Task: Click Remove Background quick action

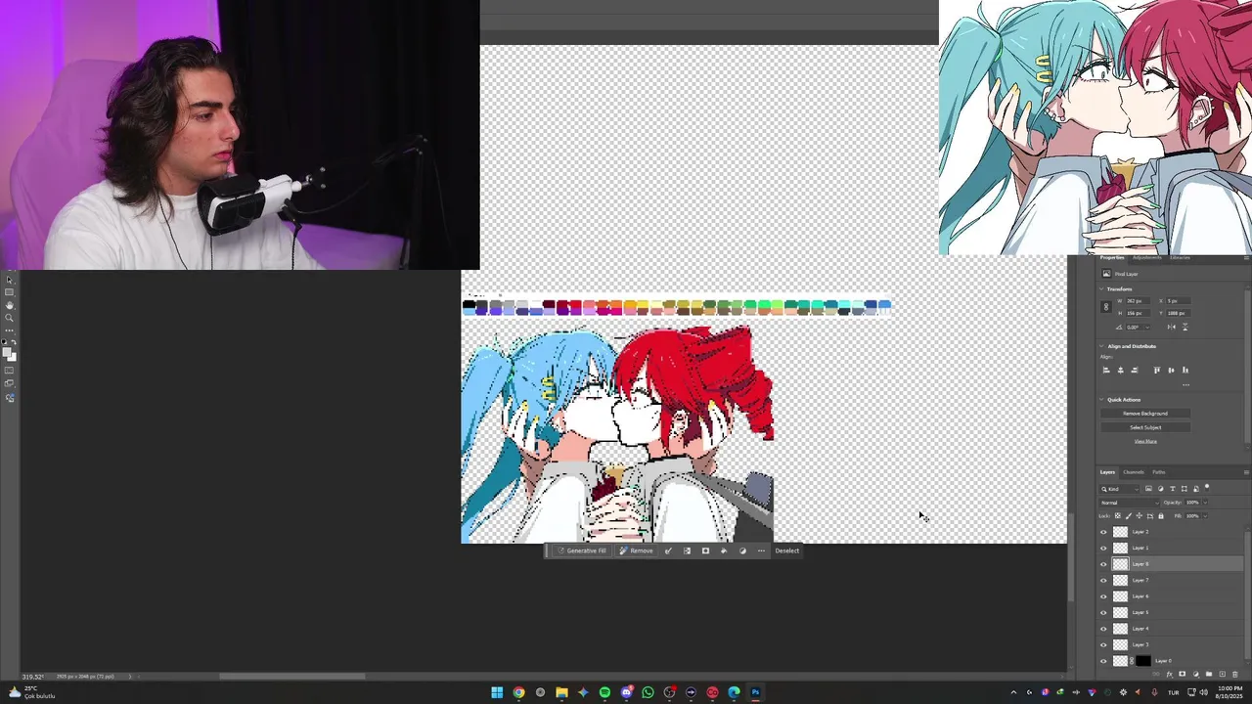Action: coord(1145,414)
